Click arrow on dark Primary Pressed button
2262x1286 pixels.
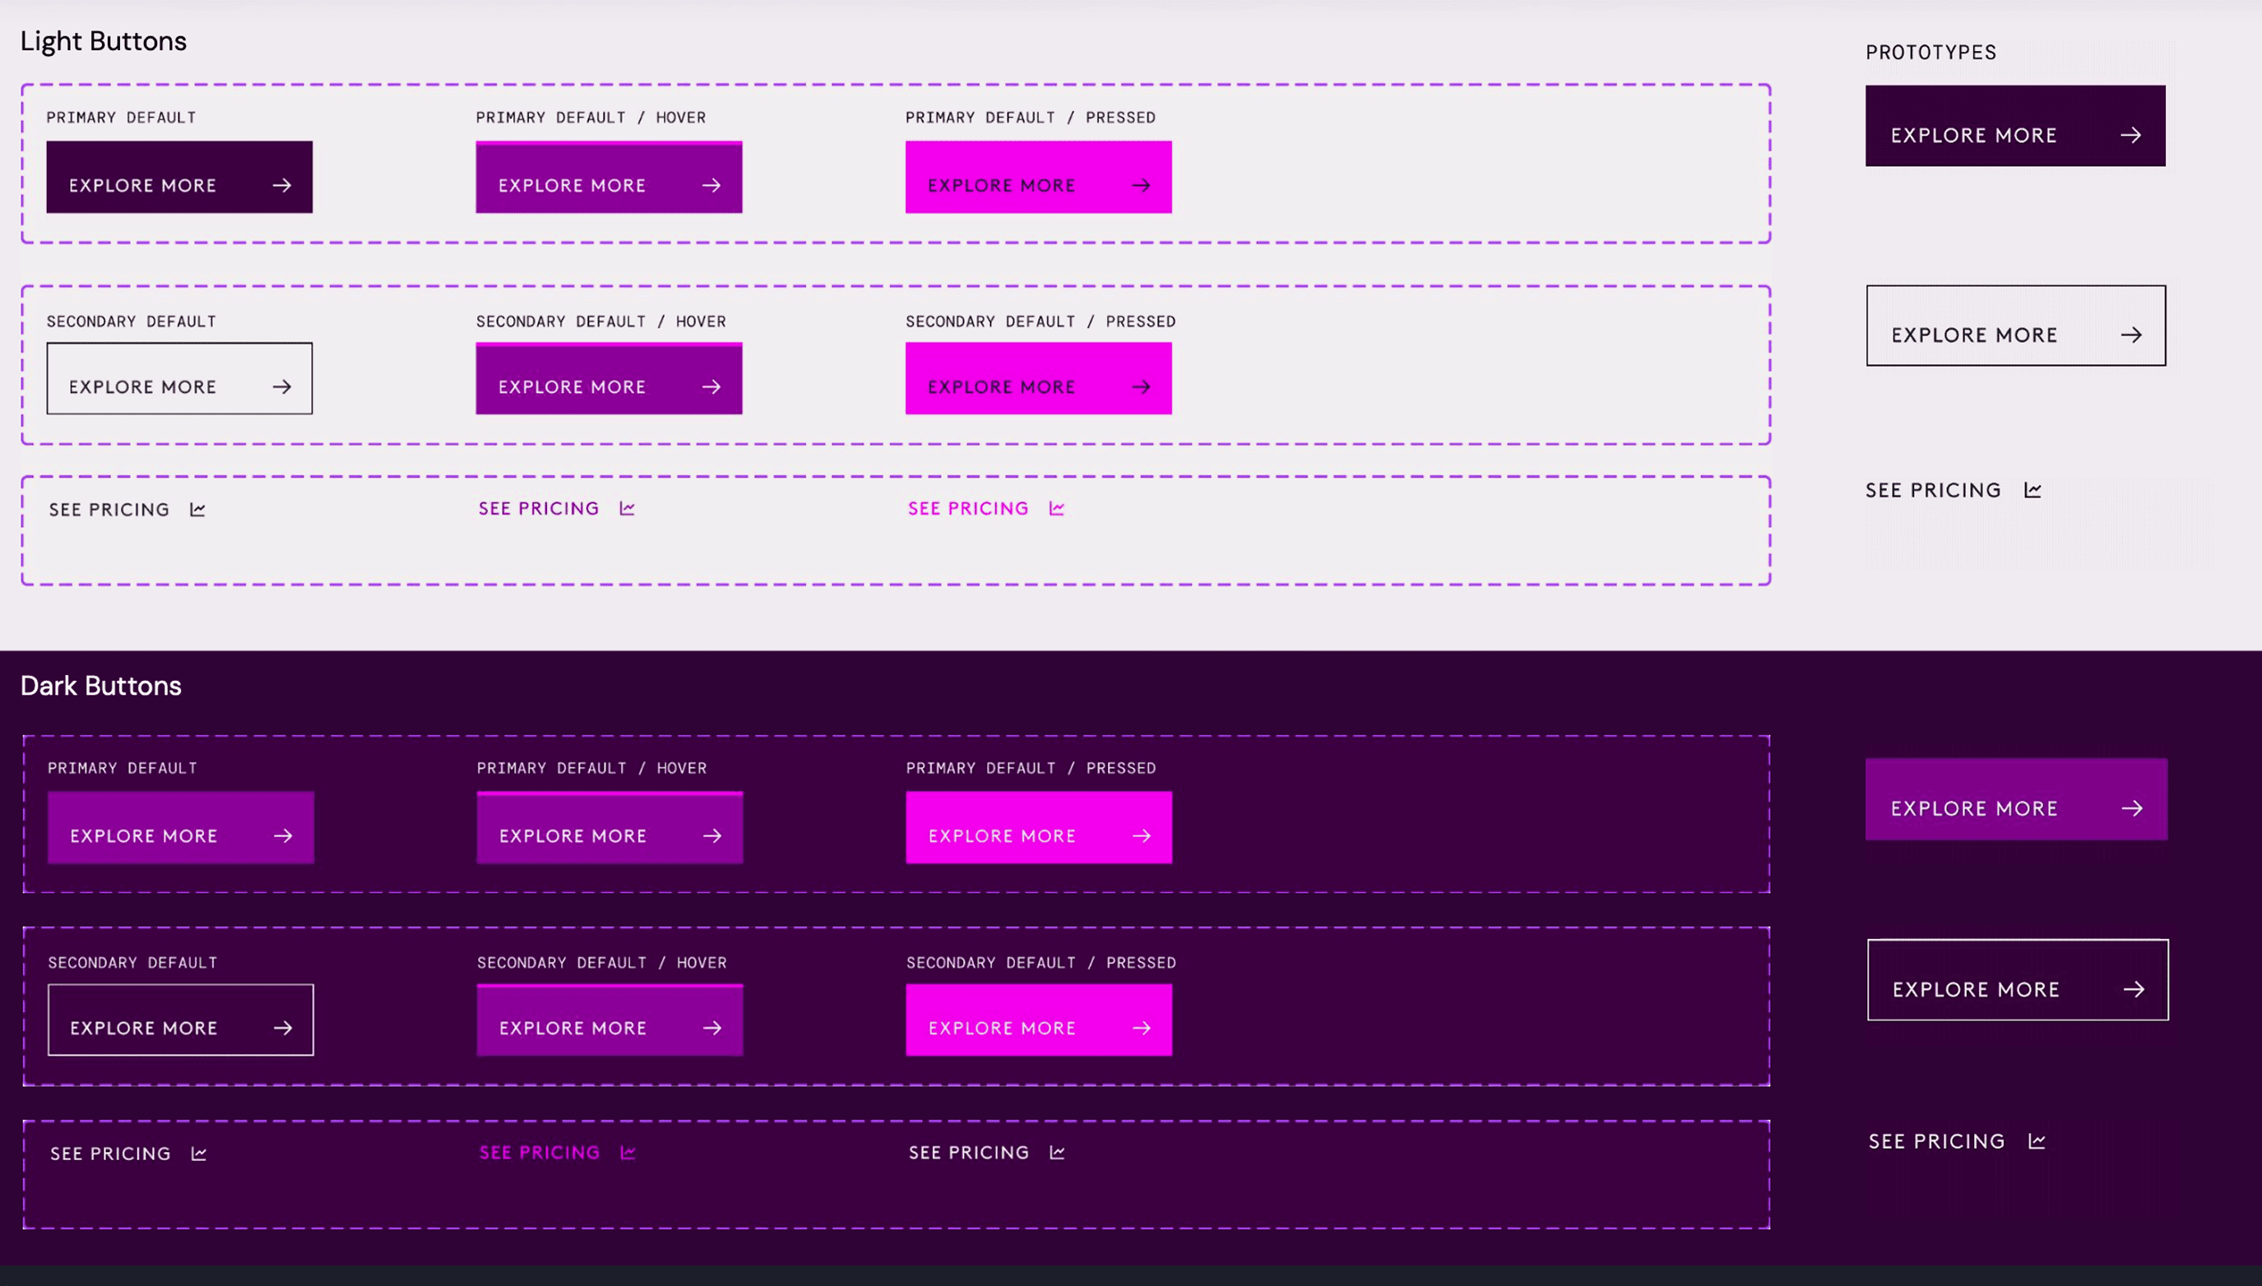[1142, 835]
